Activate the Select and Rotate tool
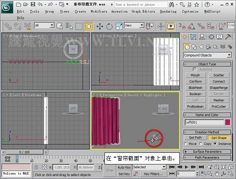 click(109, 27)
